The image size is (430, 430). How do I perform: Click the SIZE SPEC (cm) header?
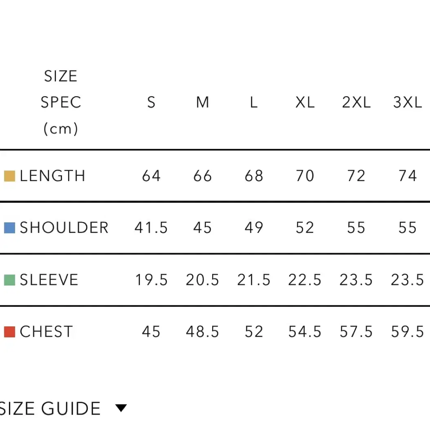click(61, 102)
